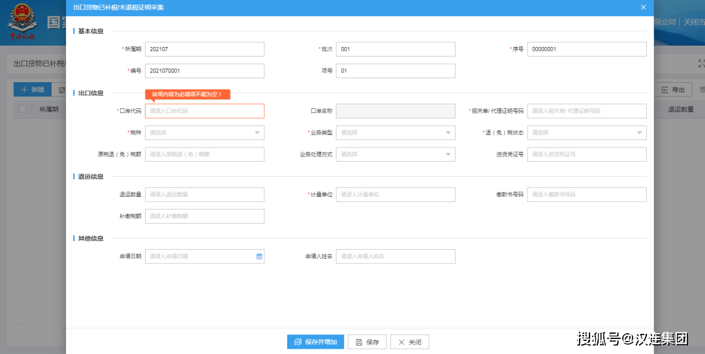The width and height of the screenshot is (705, 354).
Task: Focus the 所属期 input field
Action: (204, 50)
